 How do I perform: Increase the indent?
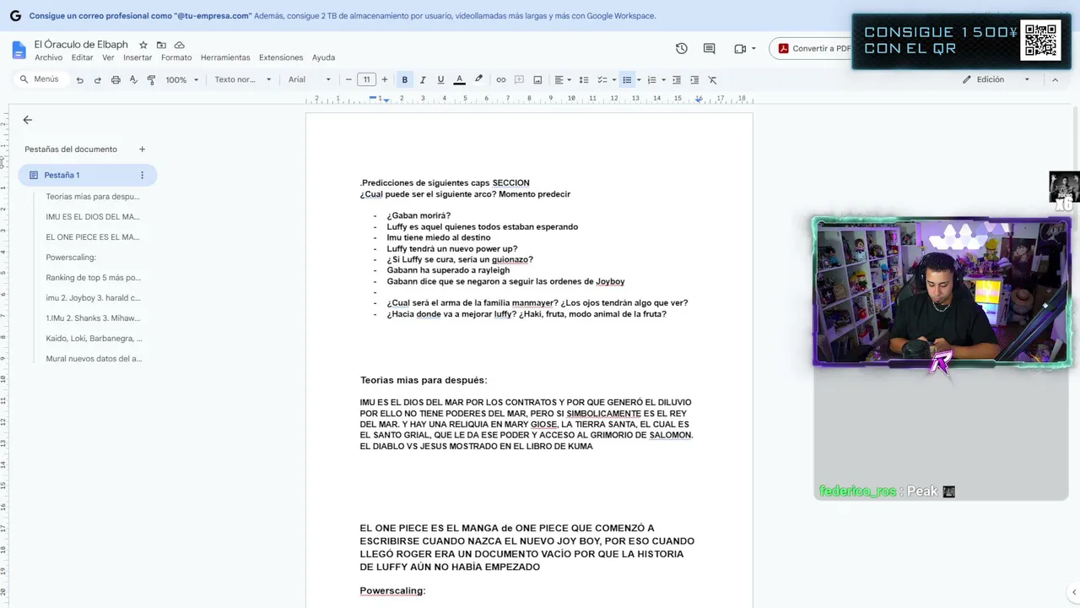point(694,80)
